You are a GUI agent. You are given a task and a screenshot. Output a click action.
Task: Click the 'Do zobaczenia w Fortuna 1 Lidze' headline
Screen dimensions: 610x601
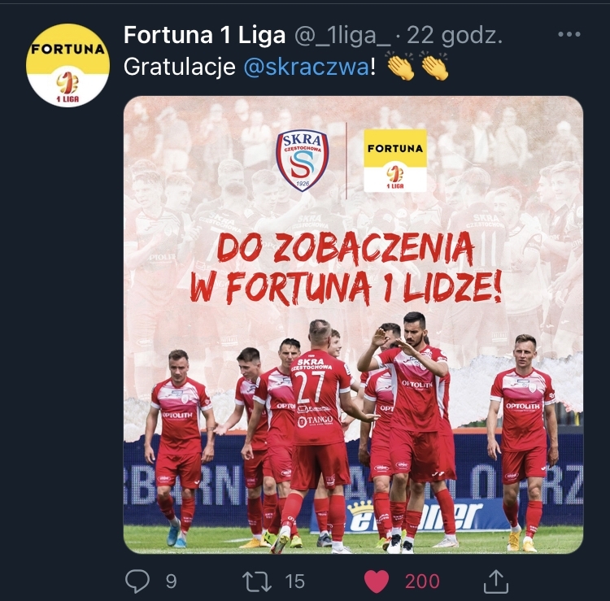344,268
